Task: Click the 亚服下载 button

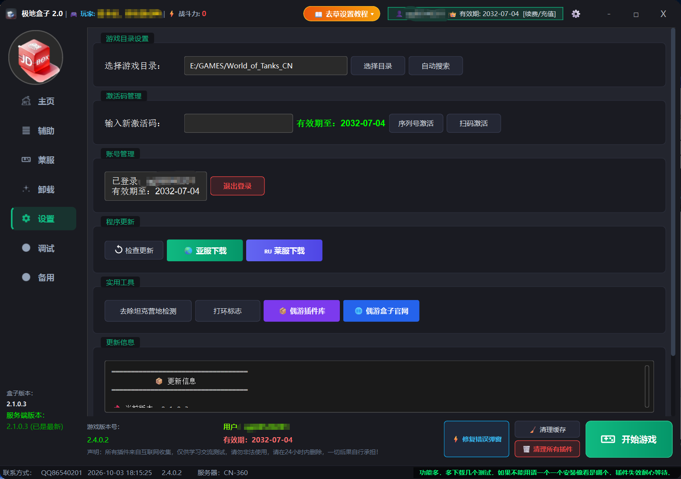Action: 205,250
